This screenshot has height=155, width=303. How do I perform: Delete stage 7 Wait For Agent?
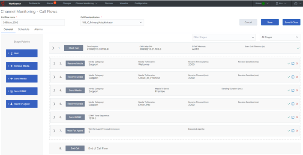(x=297, y=131)
